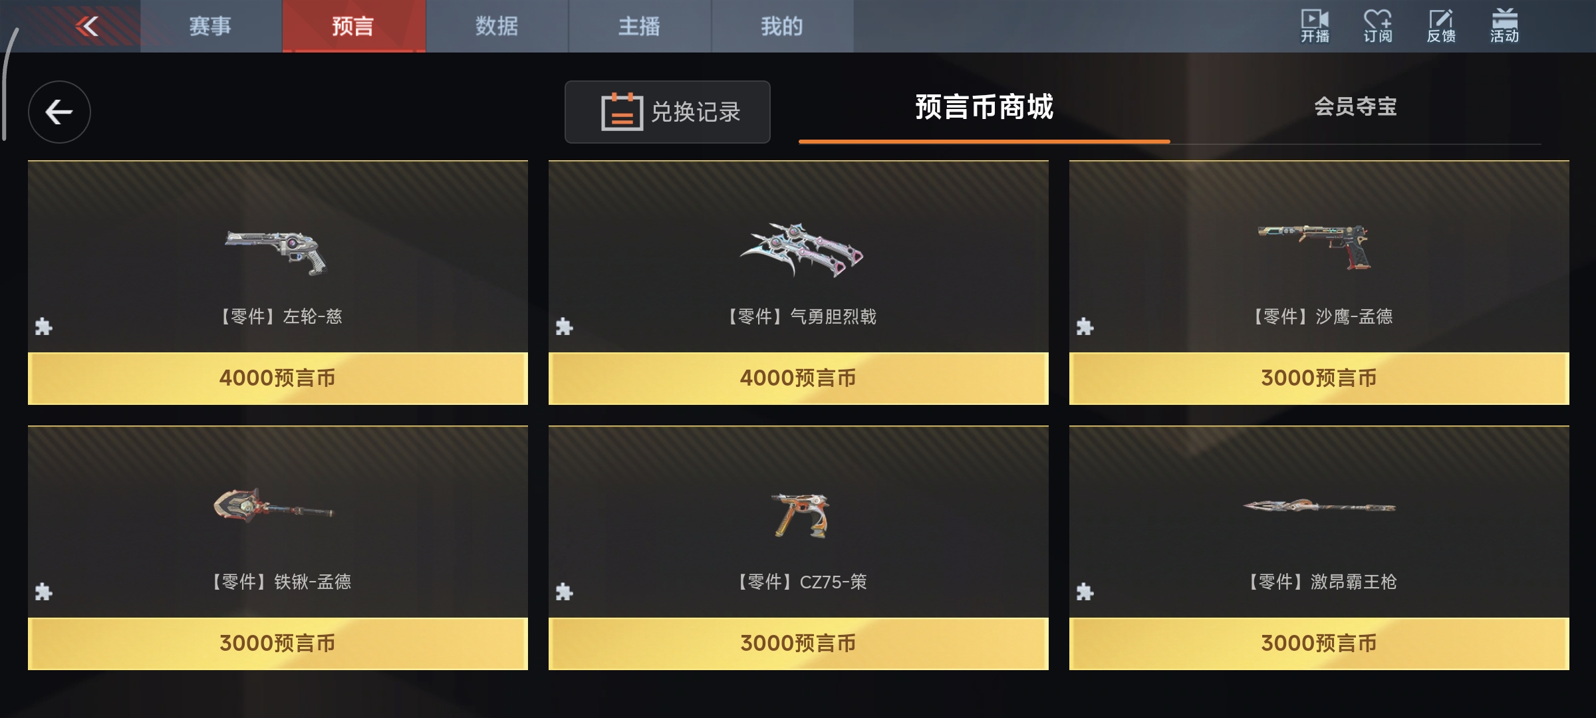Viewport: 1596px width, 718px height.
Task: Open the 活动 events icon
Action: (1504, 26)
